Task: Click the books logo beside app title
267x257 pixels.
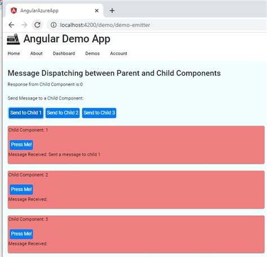Action: (x=13, y=39)
